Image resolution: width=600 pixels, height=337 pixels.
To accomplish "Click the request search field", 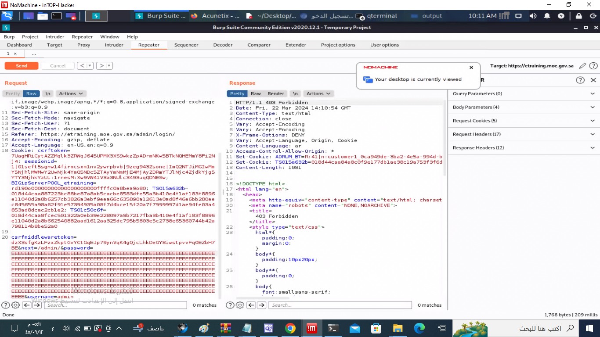I will click(x=116, y=305).
